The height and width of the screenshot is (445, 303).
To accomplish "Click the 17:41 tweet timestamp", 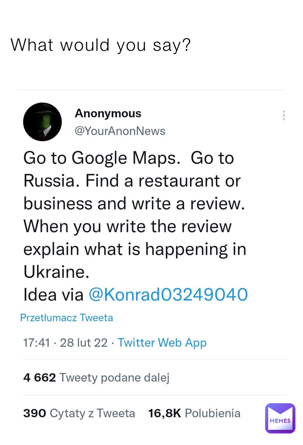I will 36,343.
